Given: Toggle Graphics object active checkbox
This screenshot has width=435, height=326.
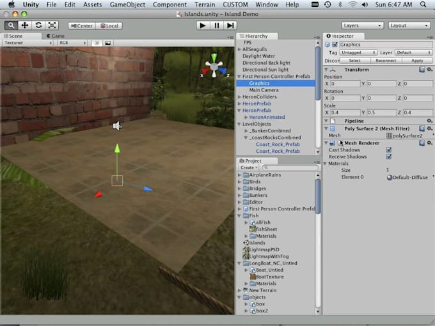Looking at the screenshot, I should click(x=335, y=45).
